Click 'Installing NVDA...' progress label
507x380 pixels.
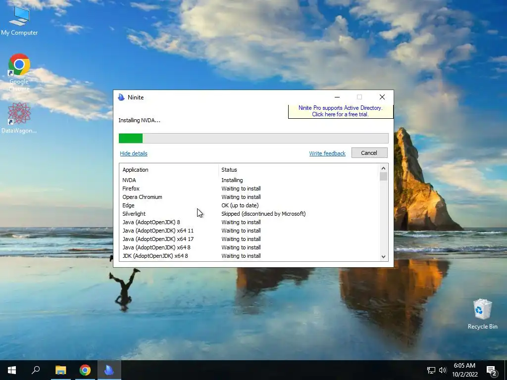coord(139,120)
